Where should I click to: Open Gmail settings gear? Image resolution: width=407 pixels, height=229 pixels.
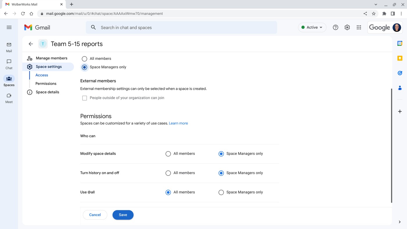point(347,27)
